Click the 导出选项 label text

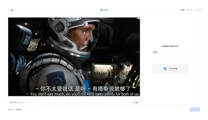(x=11, y=110)
